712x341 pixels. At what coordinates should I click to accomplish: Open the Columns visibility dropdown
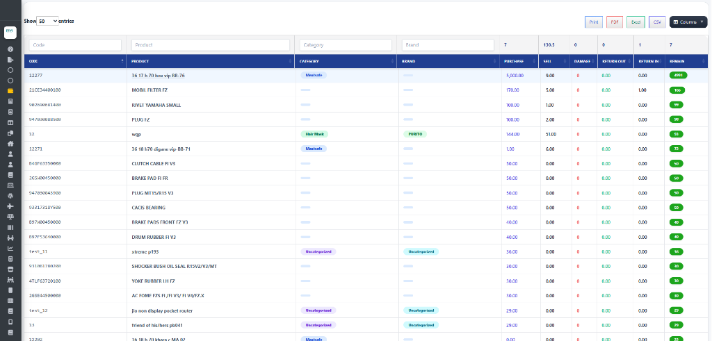pyautogui.click(x=688, y=22)
